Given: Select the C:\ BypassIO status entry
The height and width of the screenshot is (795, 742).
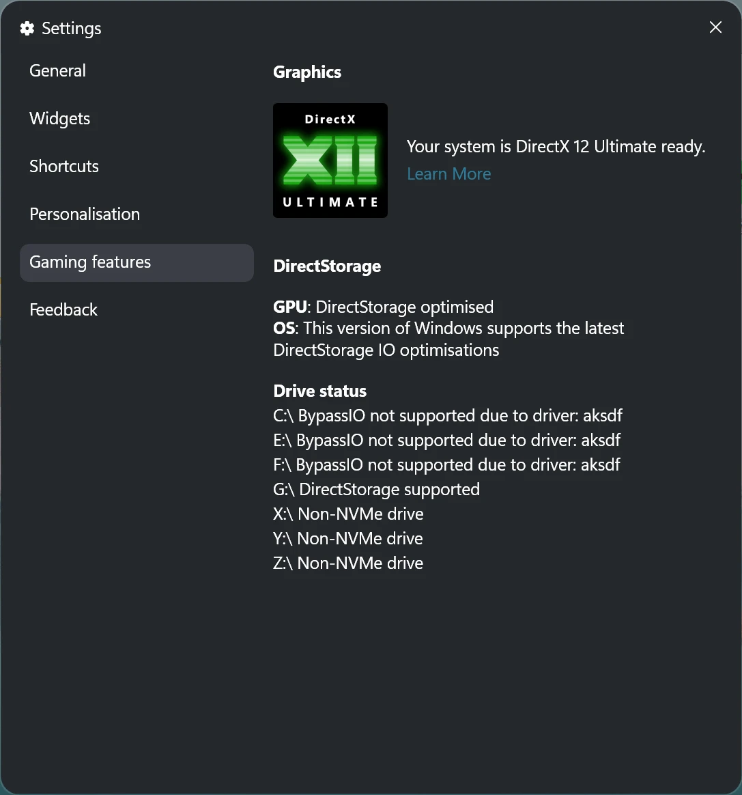Looking at the screenshot, I should point(448,415).
